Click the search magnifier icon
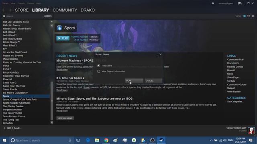Screen dimensions: 257x144 click(4, 16)
